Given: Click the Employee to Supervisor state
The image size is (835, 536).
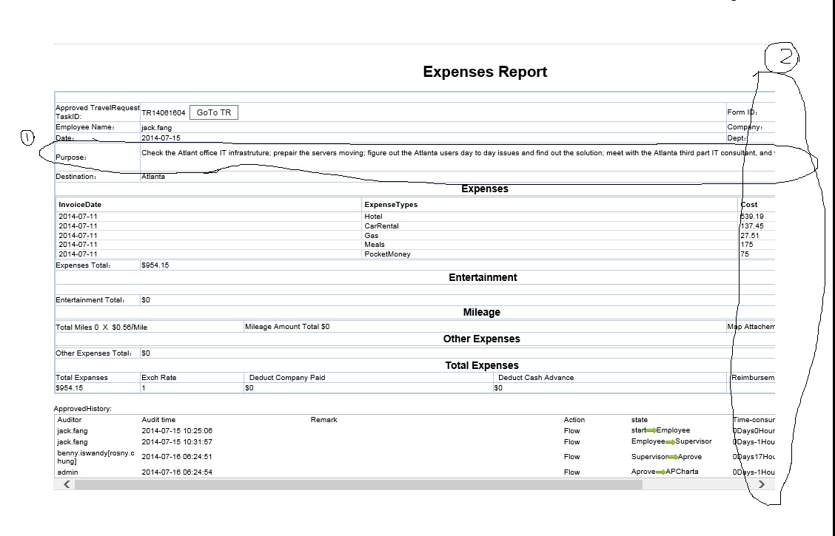Looking at the screenshot, I should (671, 441).
